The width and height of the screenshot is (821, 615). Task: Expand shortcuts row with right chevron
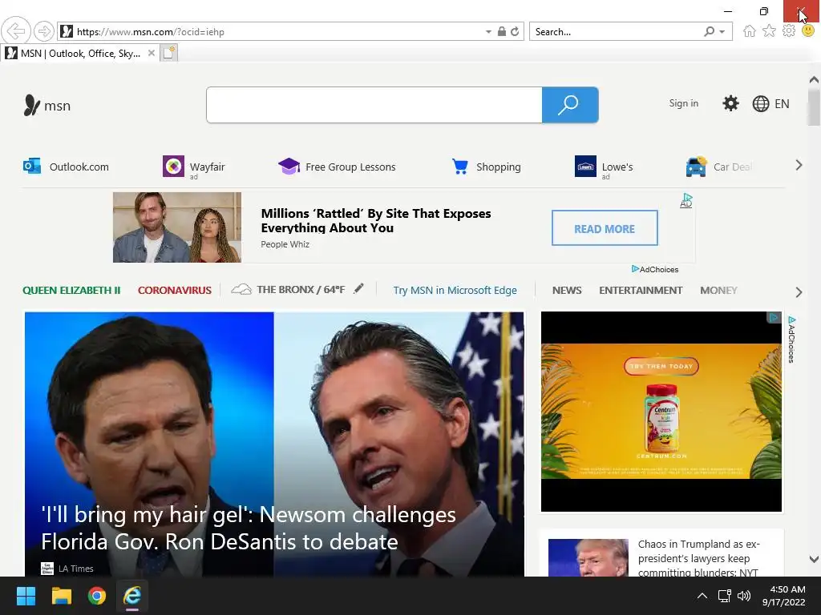point(799,165)
